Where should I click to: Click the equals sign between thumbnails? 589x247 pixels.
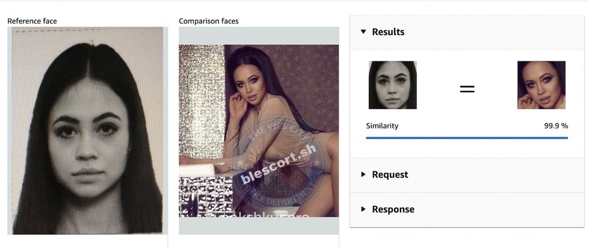[x=467, y=89]
